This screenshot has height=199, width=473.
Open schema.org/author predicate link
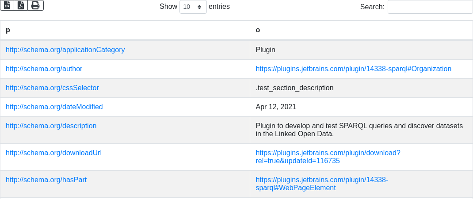coord(44,69)
